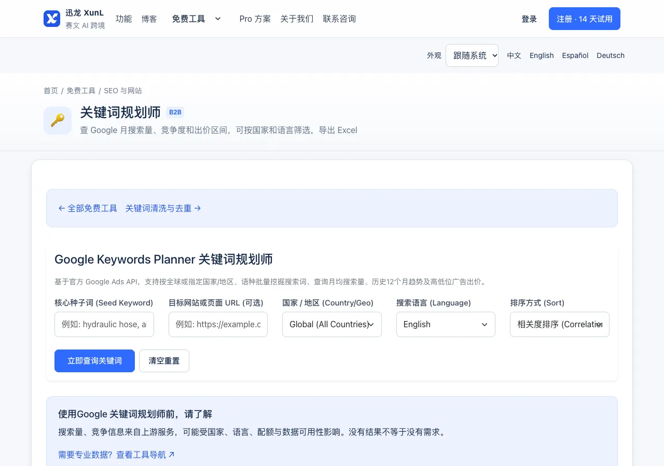Click 注册 · 14 天试用 button
664x466 pixels.
pos(585,19)
